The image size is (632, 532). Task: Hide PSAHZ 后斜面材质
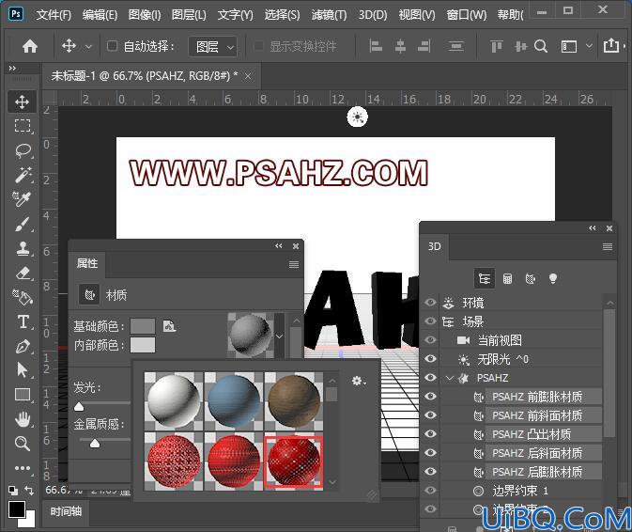point(430,452)
